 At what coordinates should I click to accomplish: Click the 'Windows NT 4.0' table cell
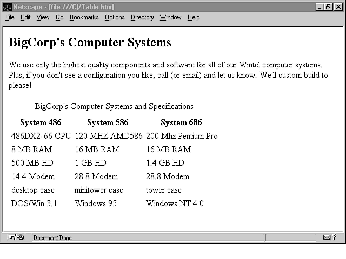tap(175, 203)
